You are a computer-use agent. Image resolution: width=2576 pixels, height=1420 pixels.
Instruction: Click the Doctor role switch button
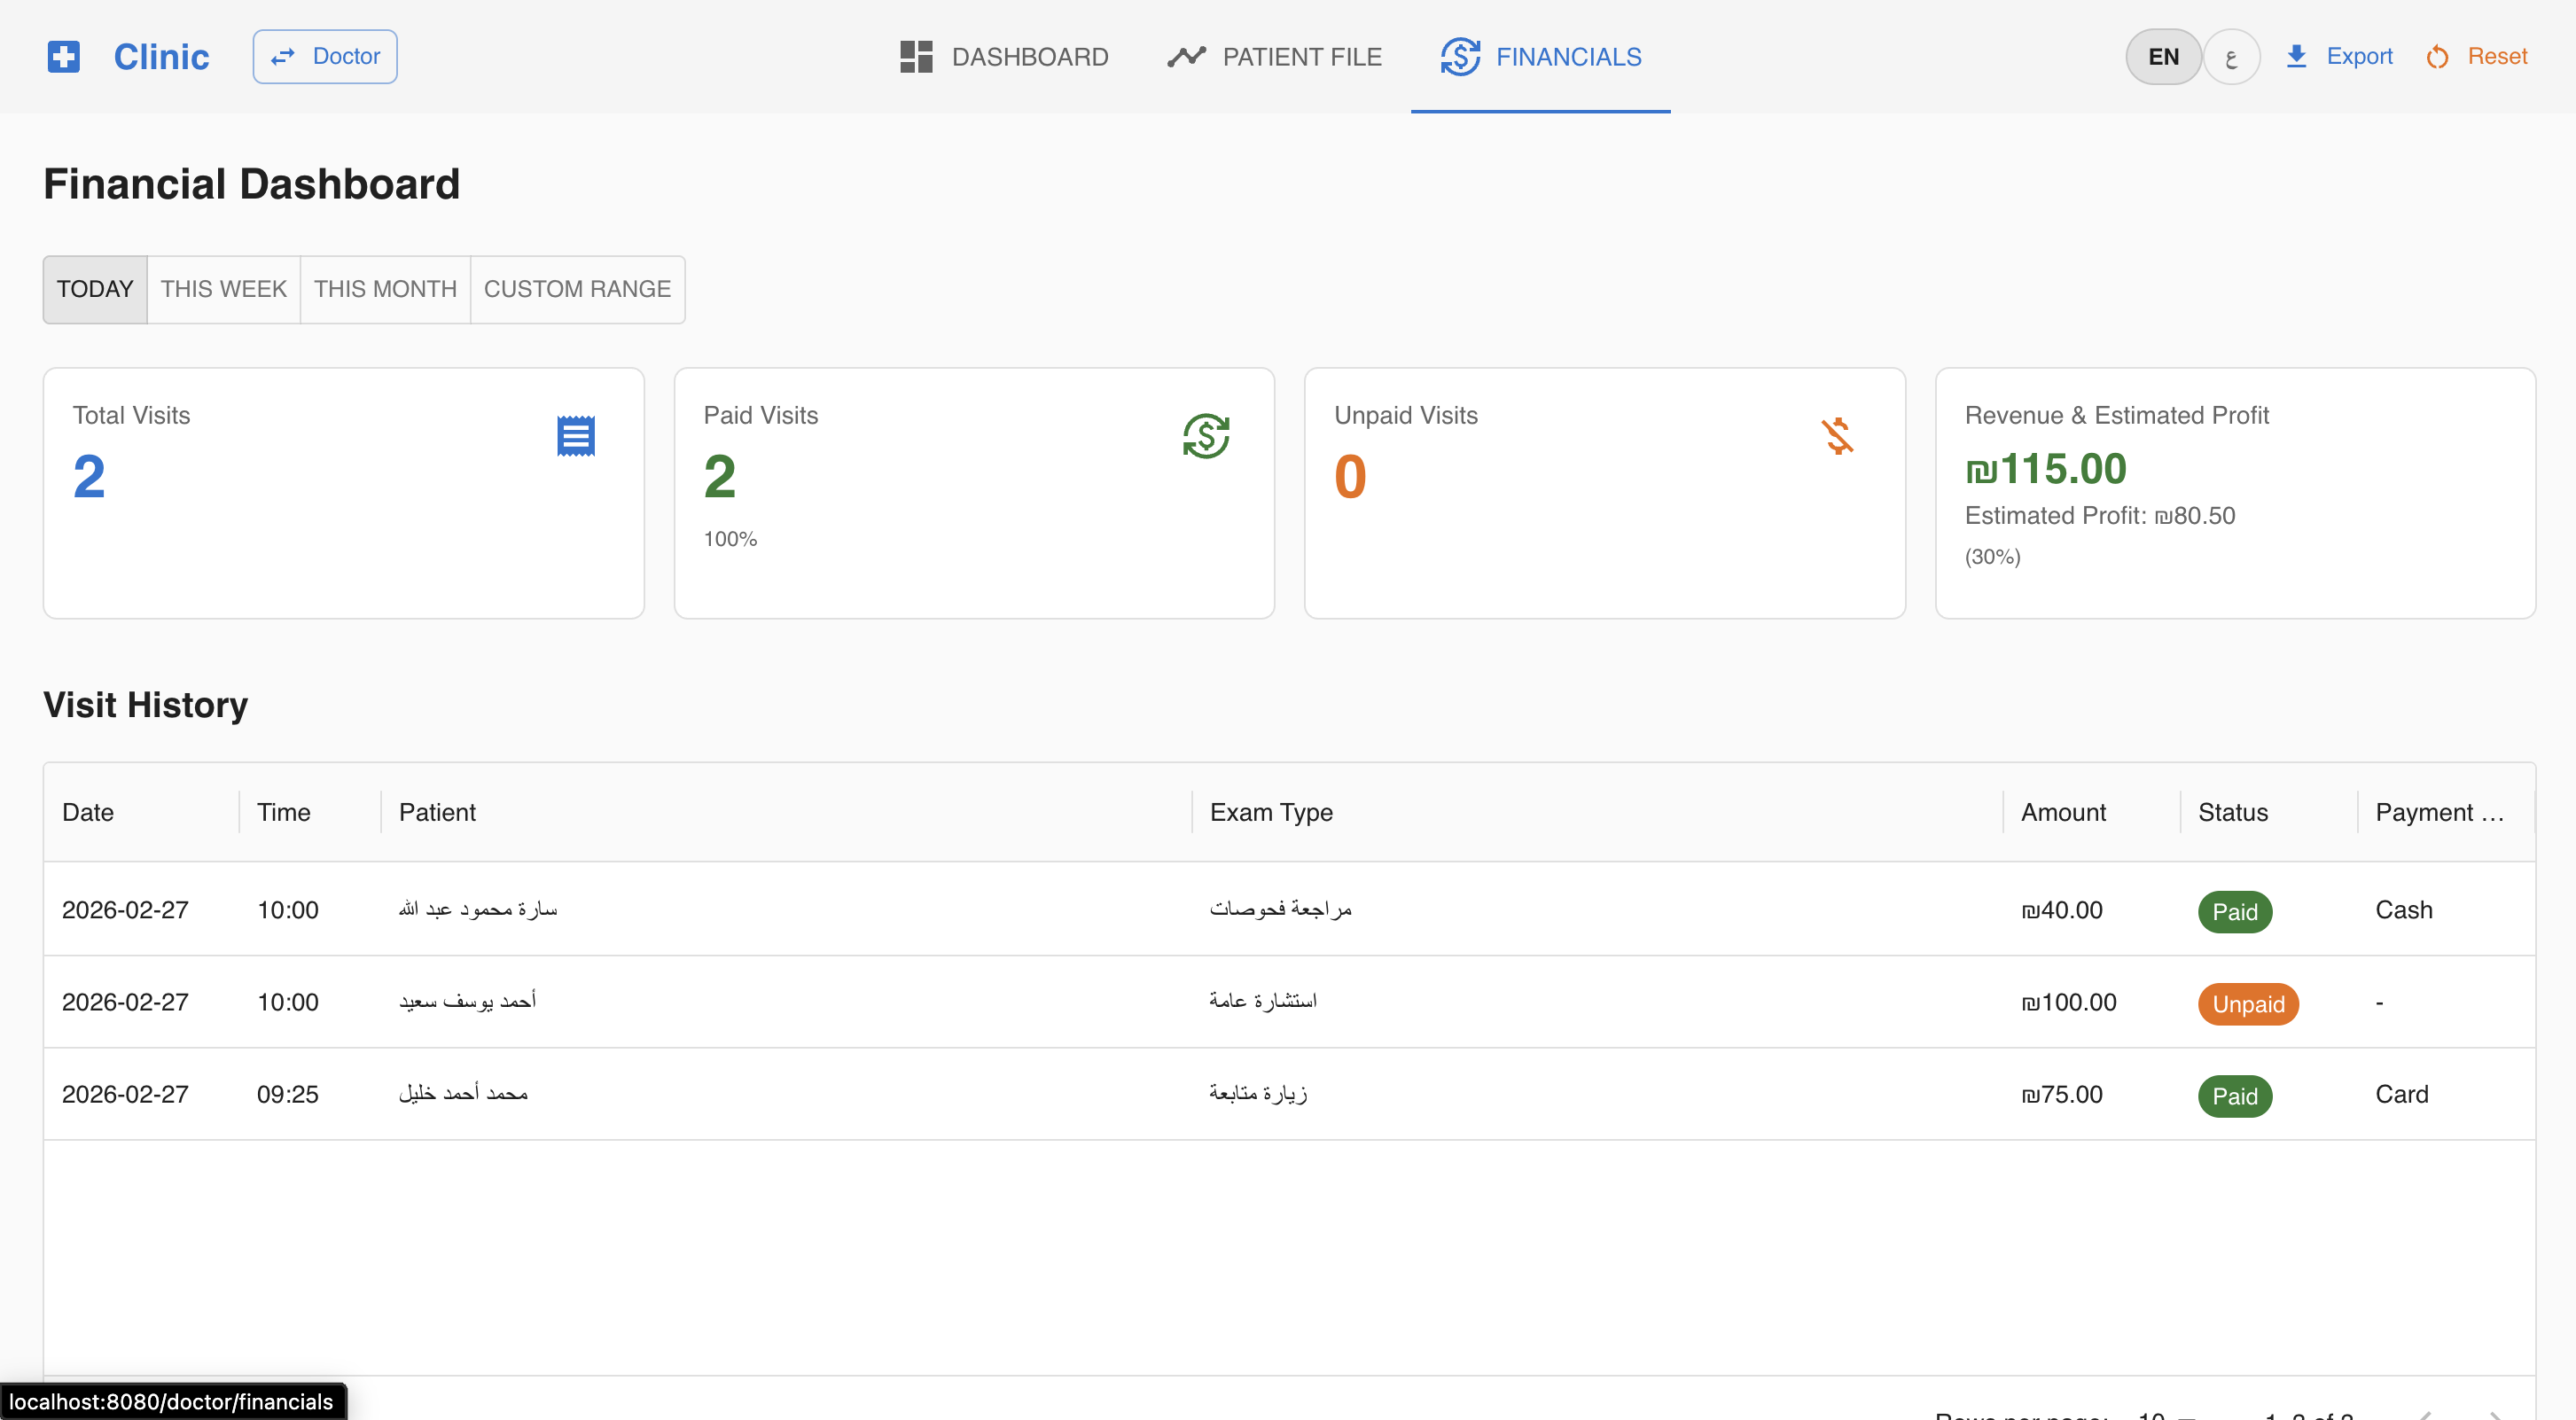tap(324, 56)
